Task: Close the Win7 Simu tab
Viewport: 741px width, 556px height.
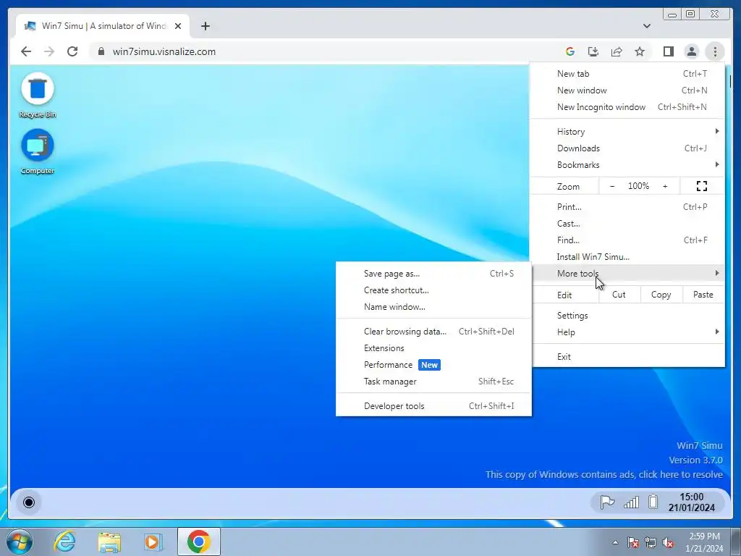Action: pyautogui.click(x=178, y=26)
